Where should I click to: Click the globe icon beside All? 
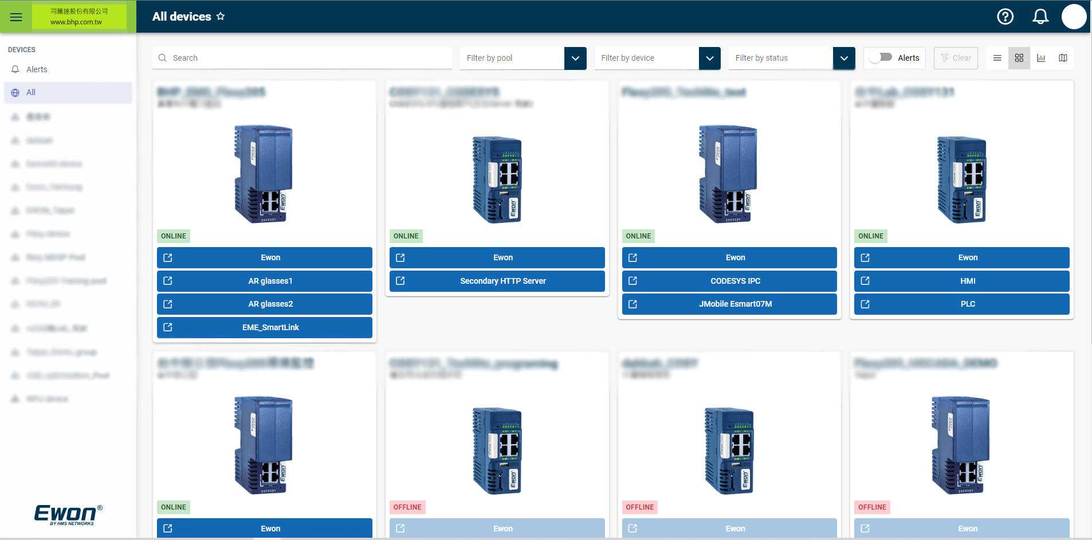tap(15, 92)
